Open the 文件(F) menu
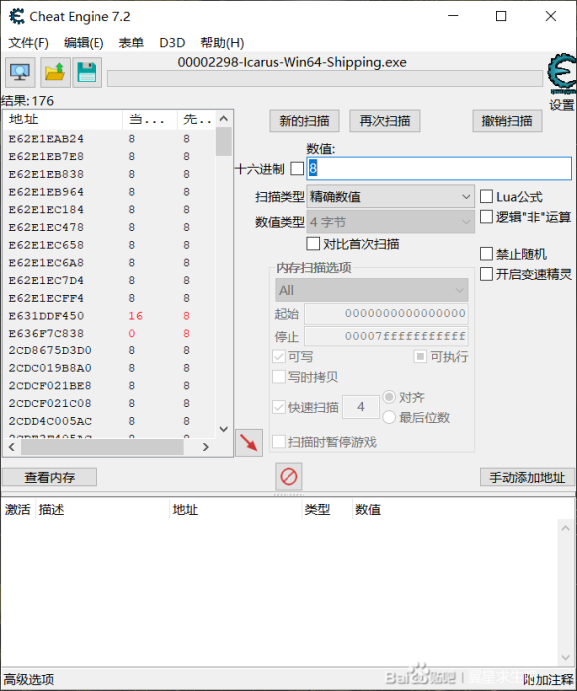Image resolution: width=577 pixels, height=691 pixels. pos(28,43)
